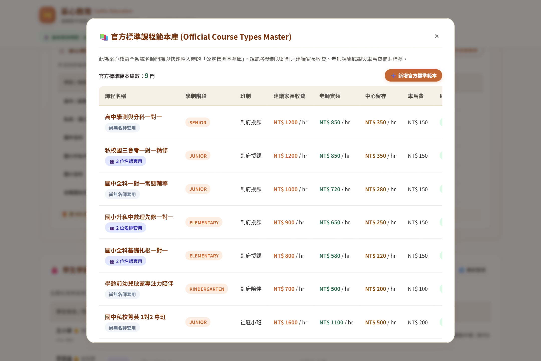The width and height of the screenshot is (541, 361).
Task: Click 尚無名師套用 badge under 學齡前幼兒啟蒙專注力陪伴
Action: click(122, 294)
